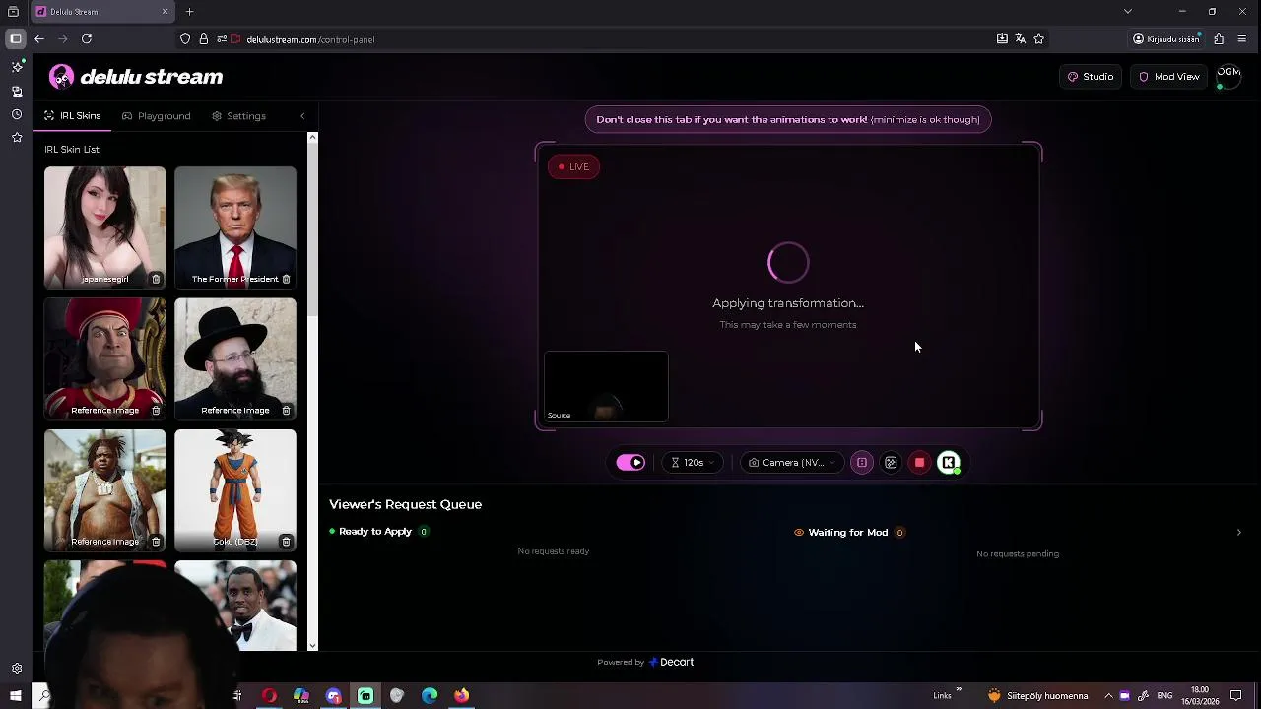Open the Studio page

tap(1091, 77)
